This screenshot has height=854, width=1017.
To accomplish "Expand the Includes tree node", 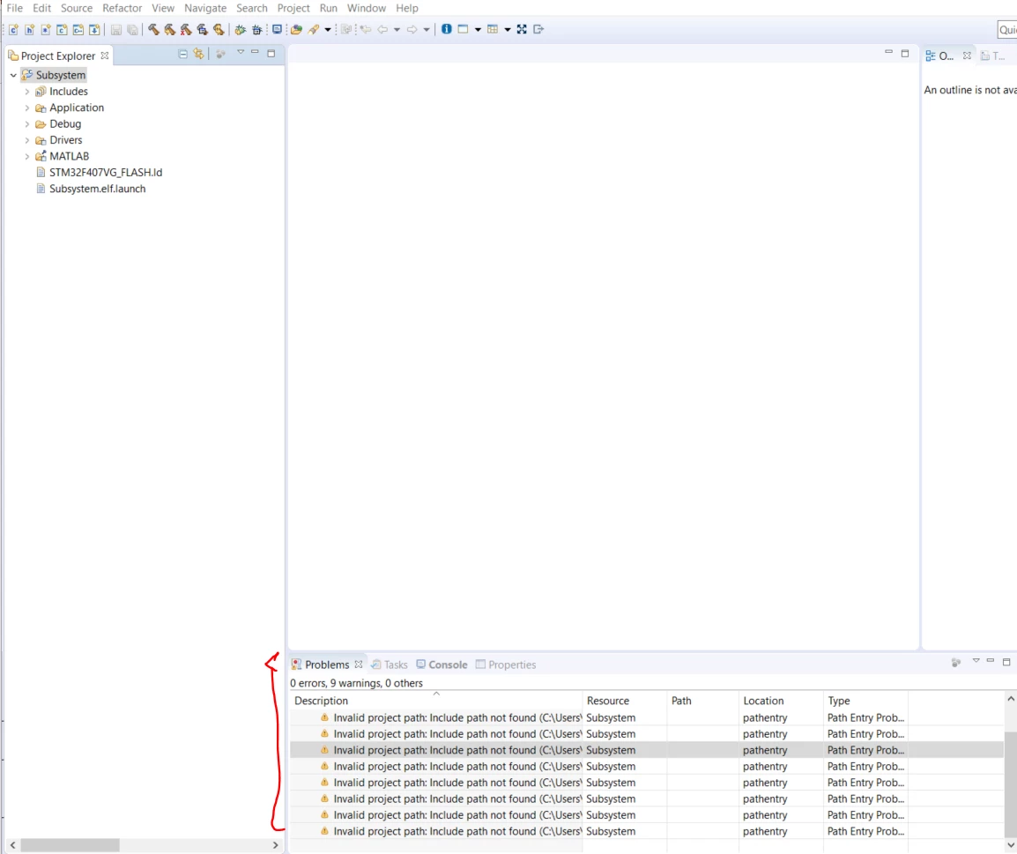I will [x=27, y=92].
